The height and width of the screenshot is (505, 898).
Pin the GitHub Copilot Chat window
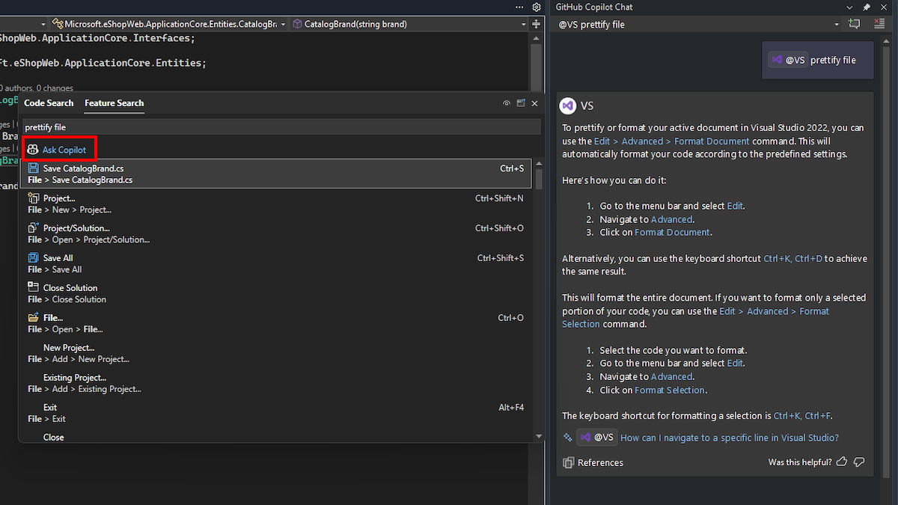click(866, 7)
